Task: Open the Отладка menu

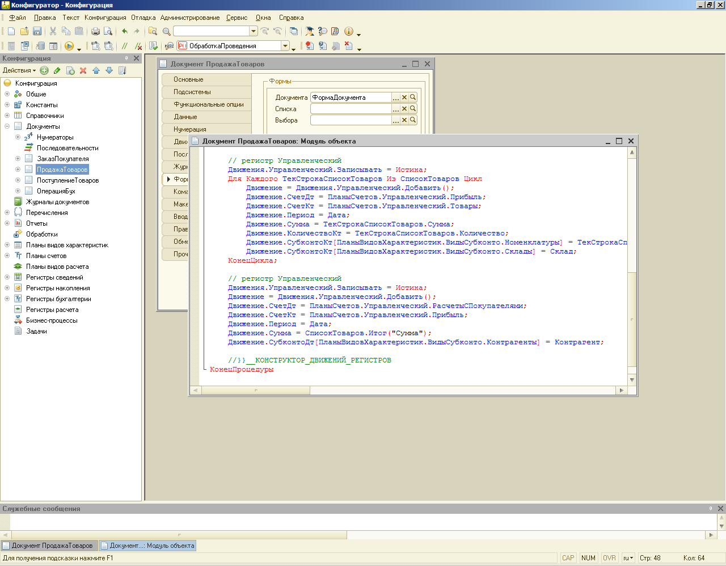Action: pos(143,18)
